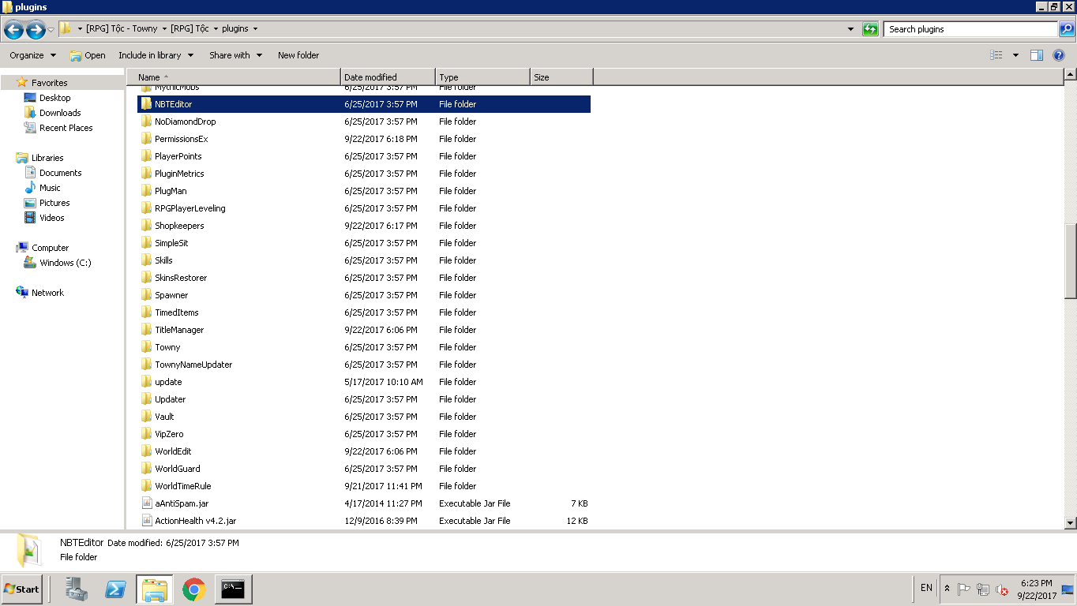
Task: Select the Shopkeepers folder name
Action: [179, 226]
